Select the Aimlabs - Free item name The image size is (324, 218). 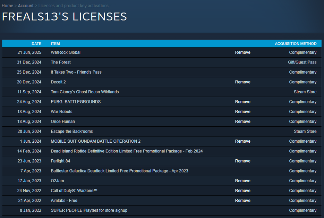click(64, 200)
